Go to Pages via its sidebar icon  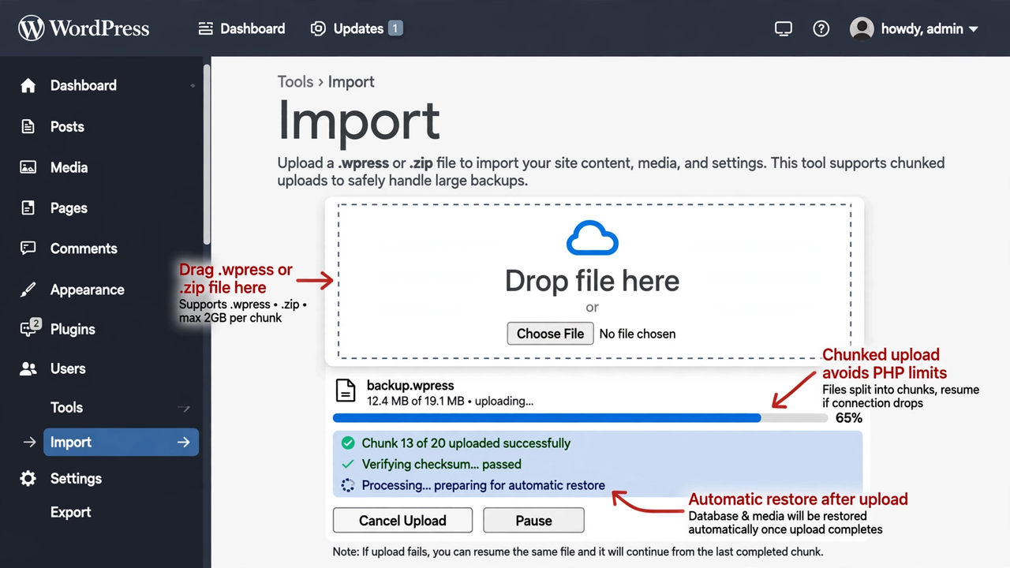[x=28, y=208]
